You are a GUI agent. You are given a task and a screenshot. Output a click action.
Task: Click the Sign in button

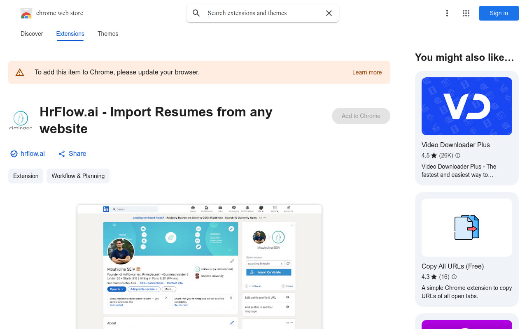[499, 13]
